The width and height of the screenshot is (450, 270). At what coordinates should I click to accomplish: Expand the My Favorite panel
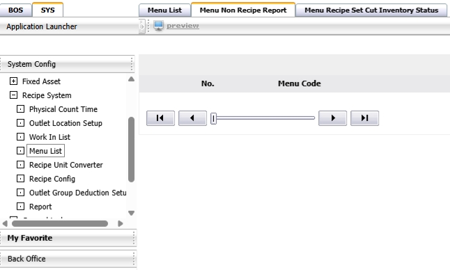tap(68, 238)
